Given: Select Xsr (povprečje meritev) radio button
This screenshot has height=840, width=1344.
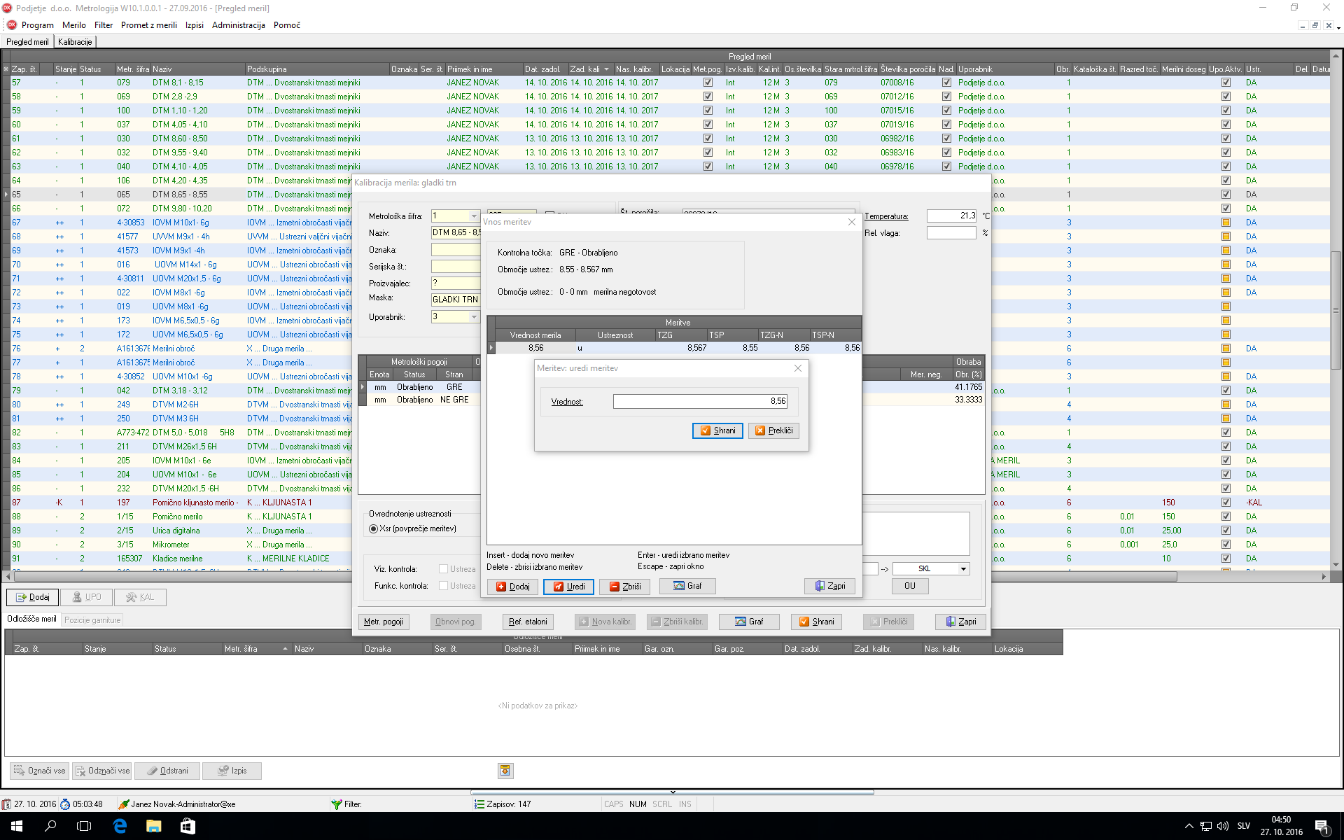Looking at the screenshot, I should (x=374, y=529).
